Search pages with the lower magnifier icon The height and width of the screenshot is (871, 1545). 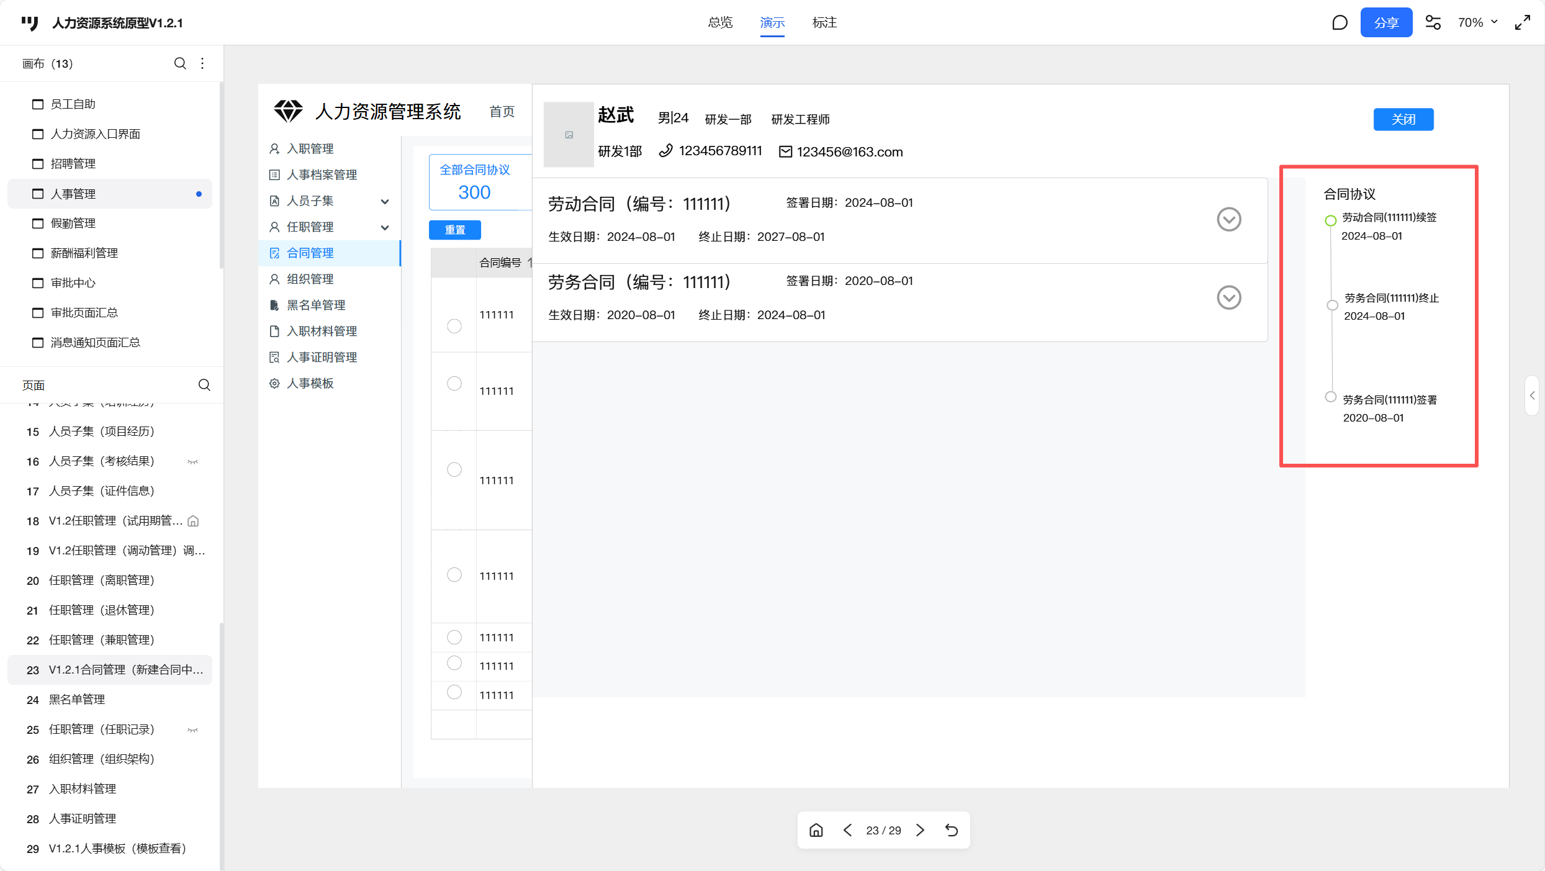(x=204, y=385)
